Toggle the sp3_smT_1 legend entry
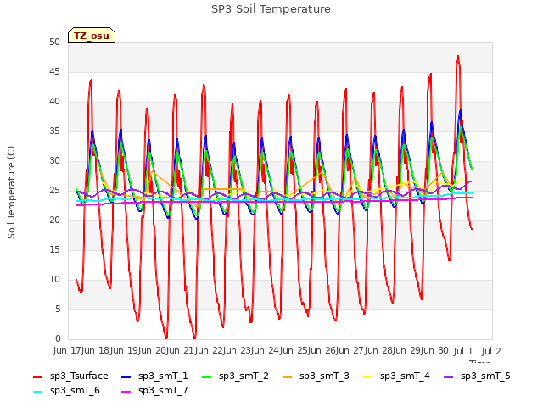This screenshot has width=543, height=407. (x=154, y=376)
